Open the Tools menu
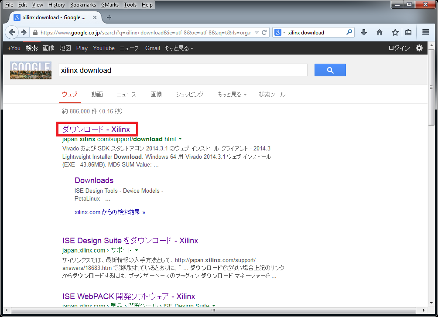Image resolution: width=438 pixels, height=317 pixels. pos(130,5)
